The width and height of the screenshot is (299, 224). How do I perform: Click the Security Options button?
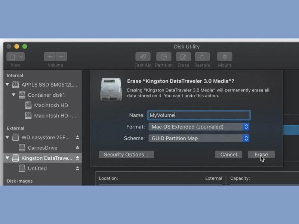click(x=126, y=155)
